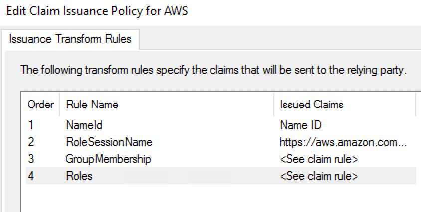The width and height of the screenshot is (421, 212).
Task: Click order number 3 in the list
Action: 31,159
